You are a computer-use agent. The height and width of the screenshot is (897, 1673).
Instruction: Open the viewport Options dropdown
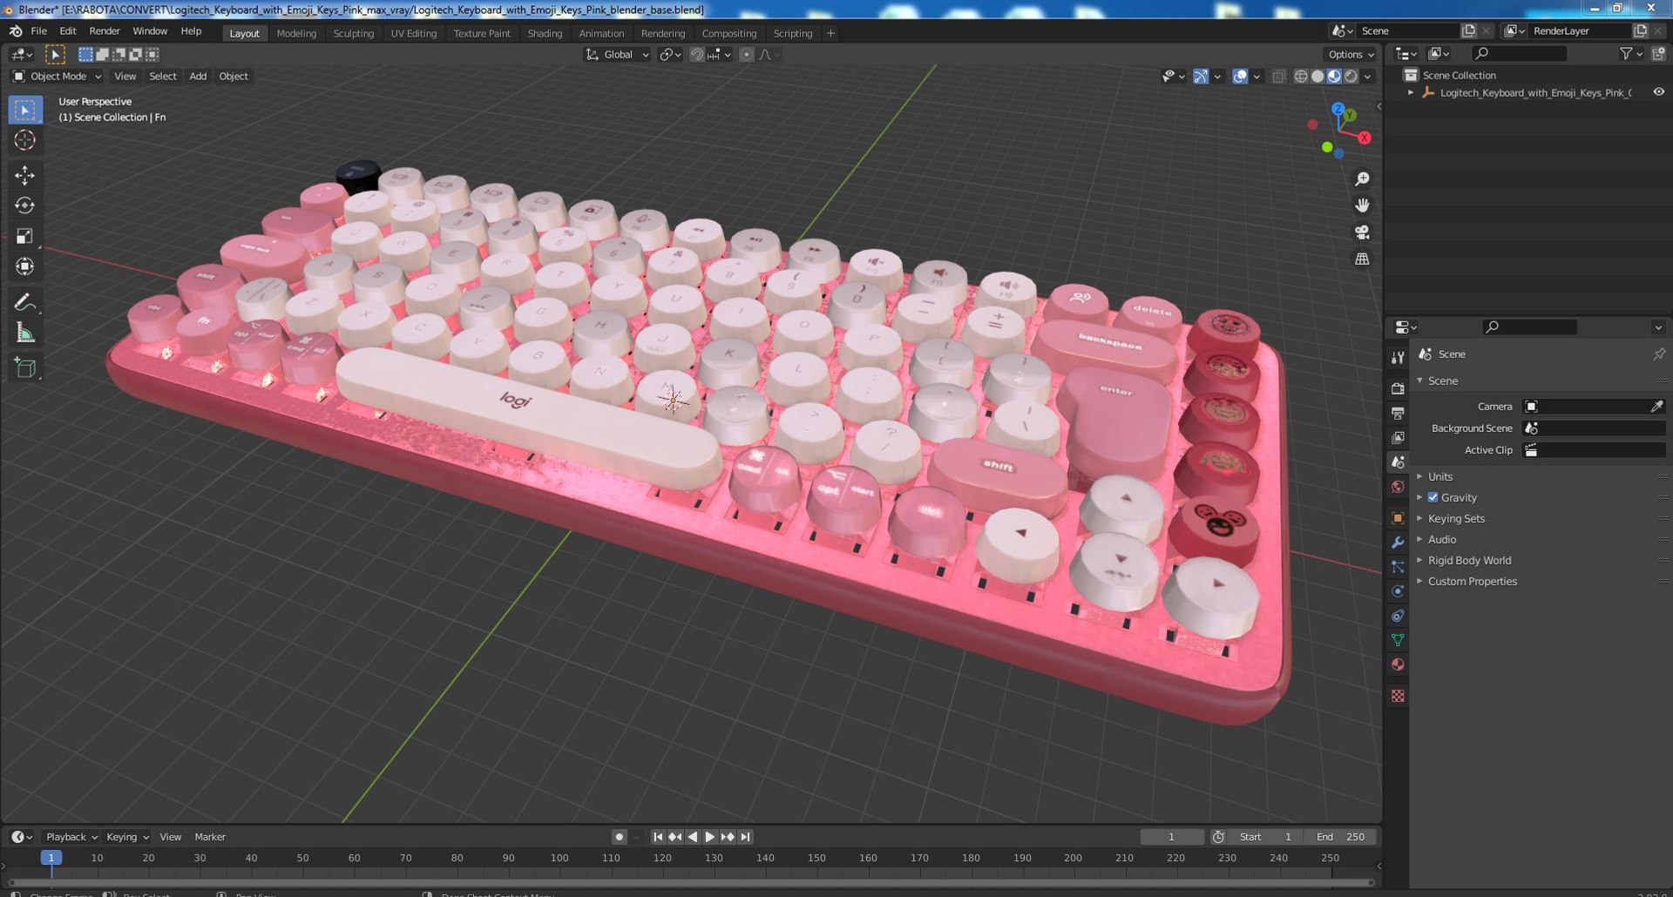1351,55
